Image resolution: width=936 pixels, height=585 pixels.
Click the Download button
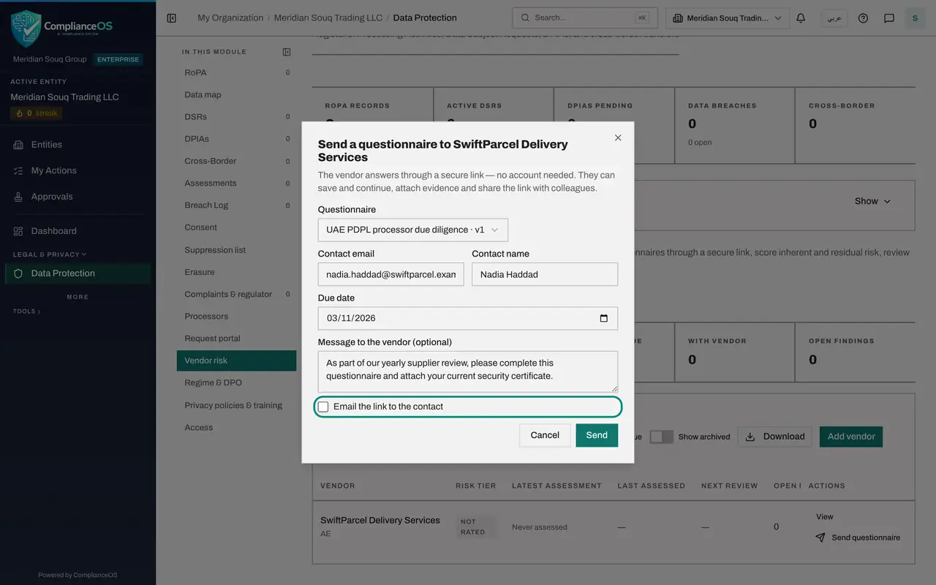pos(774,437)
